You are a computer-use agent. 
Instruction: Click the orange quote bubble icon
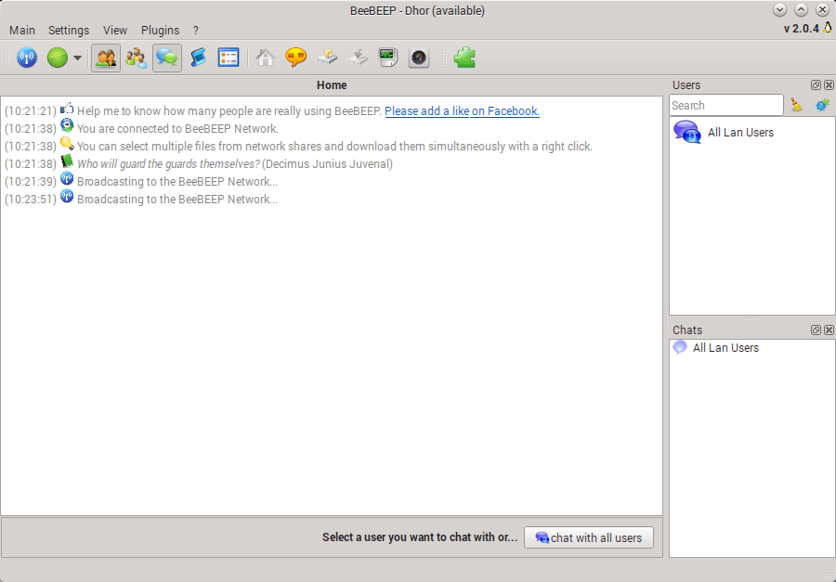point(296,58)
